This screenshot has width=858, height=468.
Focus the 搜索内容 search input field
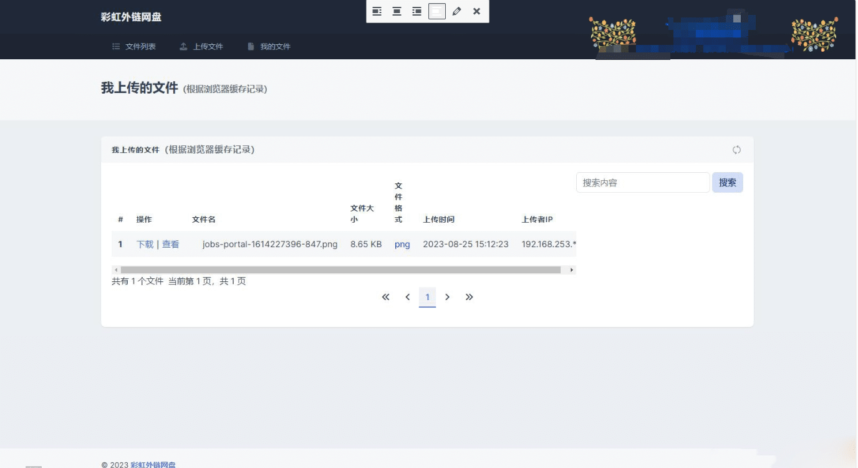pos(642,183)
